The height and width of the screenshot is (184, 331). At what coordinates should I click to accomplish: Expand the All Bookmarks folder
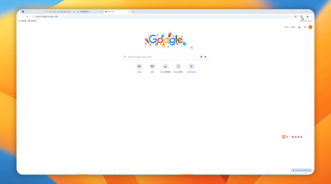tap(306, 21)
